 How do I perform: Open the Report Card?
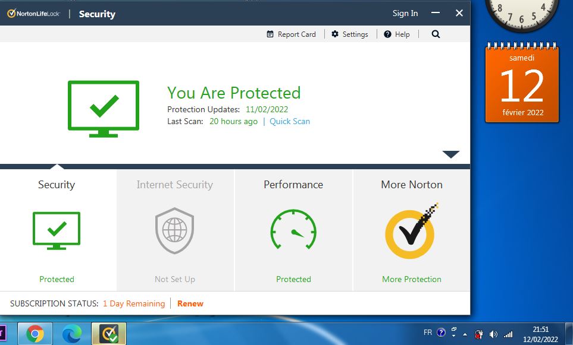[291, 34]
